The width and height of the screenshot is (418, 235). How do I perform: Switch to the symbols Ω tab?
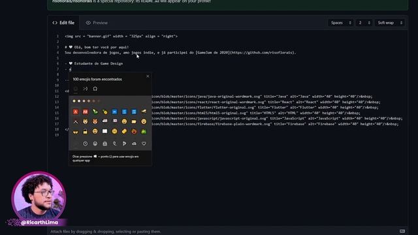[x=95, y=89]
